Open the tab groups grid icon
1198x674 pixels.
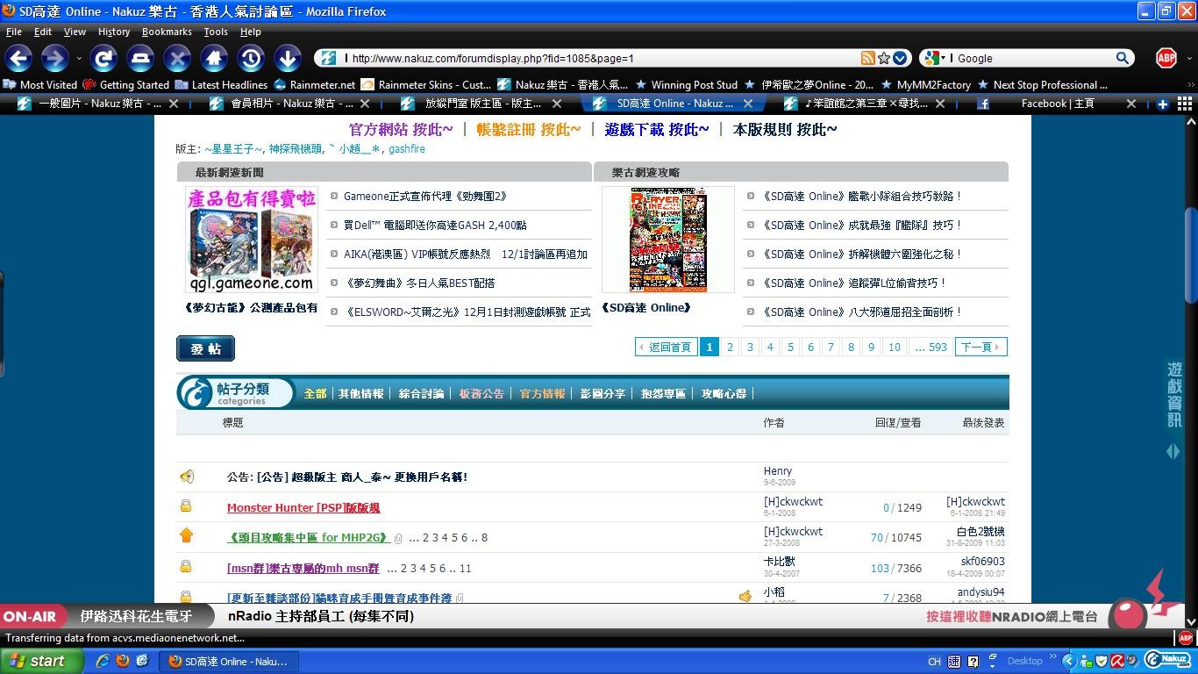click(1184, 104)
